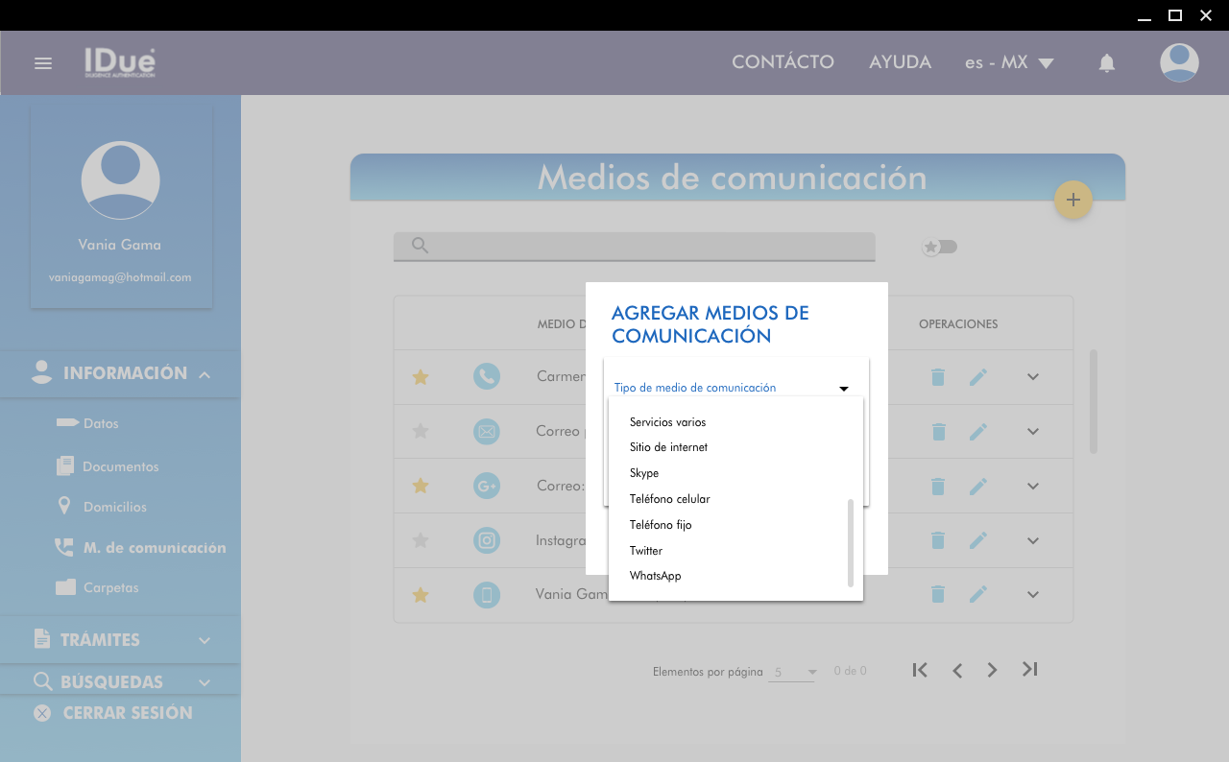Open the es - MX language dropdown

[x=1009, y=62]
